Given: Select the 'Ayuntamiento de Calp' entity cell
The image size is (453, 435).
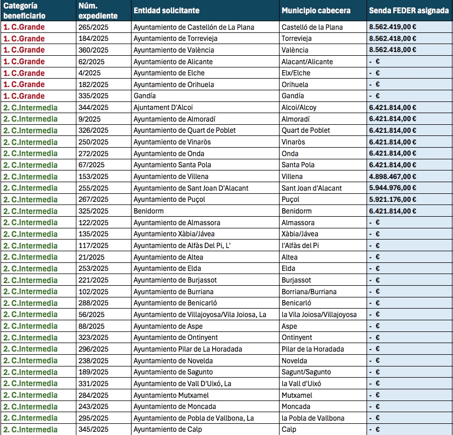Looking at the screenshot, I should [x=168, y=429].
